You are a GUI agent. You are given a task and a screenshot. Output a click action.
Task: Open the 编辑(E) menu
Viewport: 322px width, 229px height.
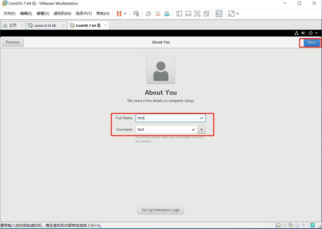point(26,13)
